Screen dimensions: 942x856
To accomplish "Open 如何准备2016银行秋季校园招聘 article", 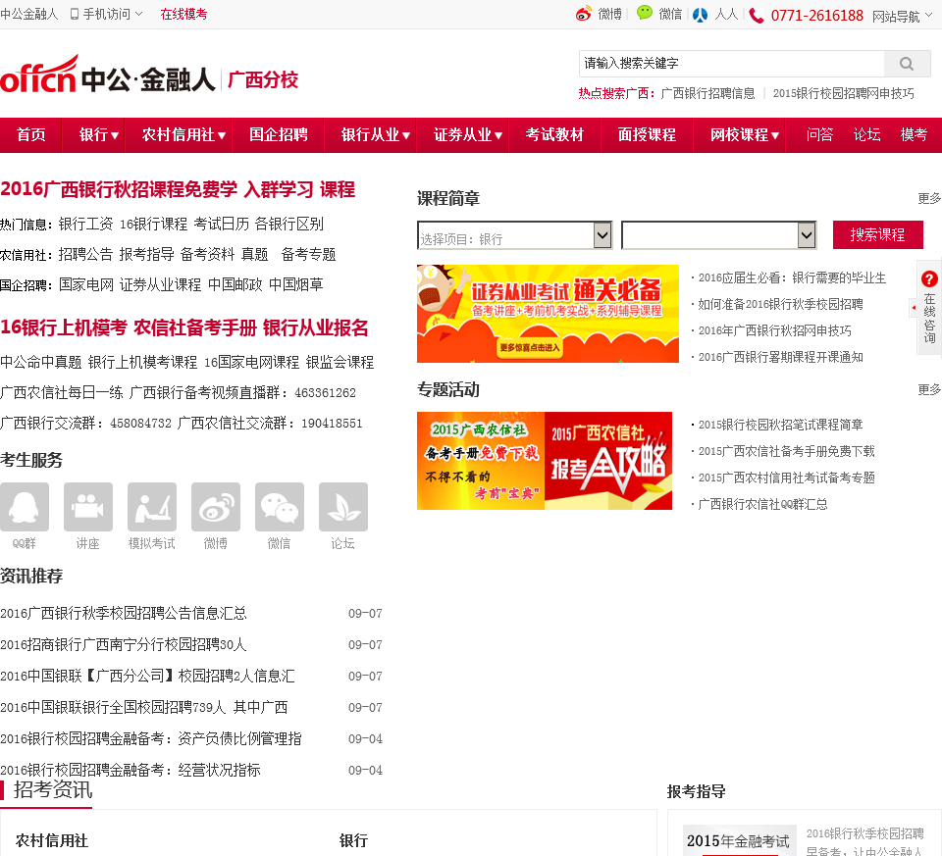I will [x=780, y=304].
